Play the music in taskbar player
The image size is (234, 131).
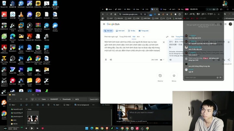click(x=32, y=128)
